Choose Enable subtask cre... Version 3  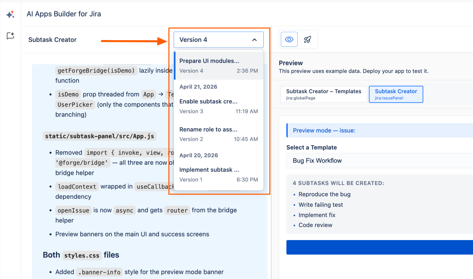pyautogui.click(x=219, y=106)
